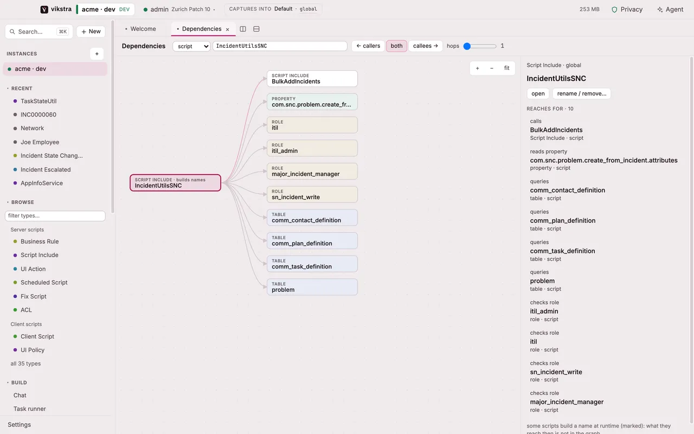Open Chat in the Build section
This screenshot has height=434, width=694.
coord(20,395)
